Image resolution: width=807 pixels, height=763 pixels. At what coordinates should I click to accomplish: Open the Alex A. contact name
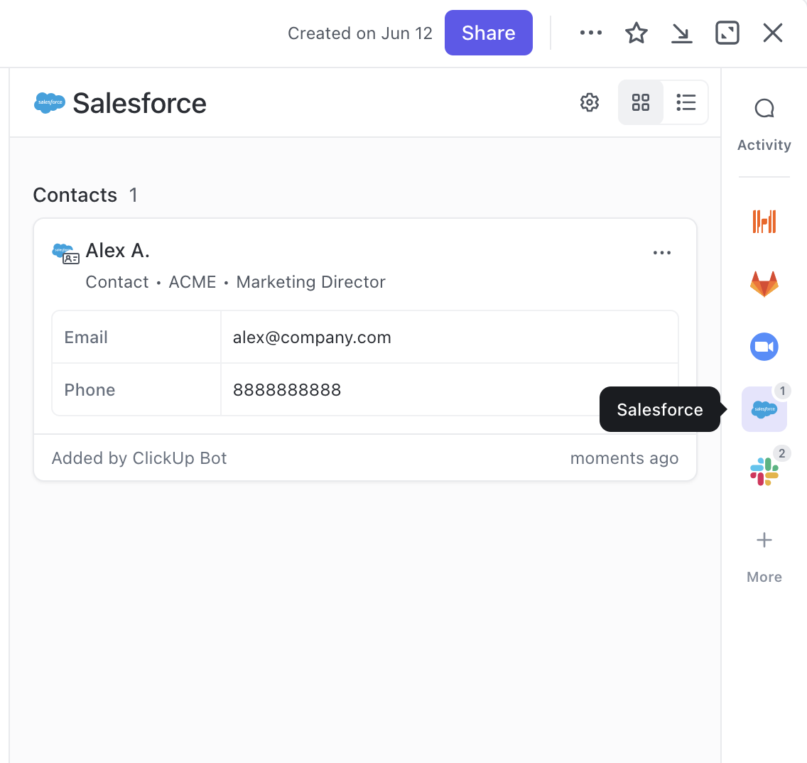click(117, 251)
